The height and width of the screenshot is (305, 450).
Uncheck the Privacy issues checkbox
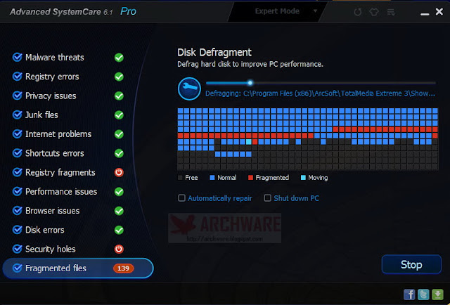[17, 96]
